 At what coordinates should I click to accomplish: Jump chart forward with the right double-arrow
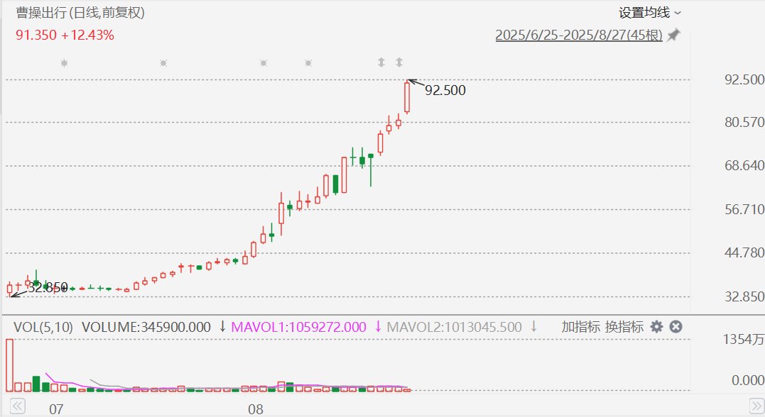[757, 406]
